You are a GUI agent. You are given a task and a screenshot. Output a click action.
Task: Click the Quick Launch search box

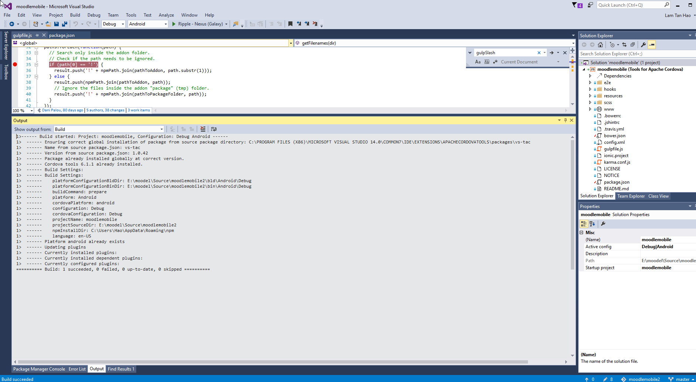633,5
